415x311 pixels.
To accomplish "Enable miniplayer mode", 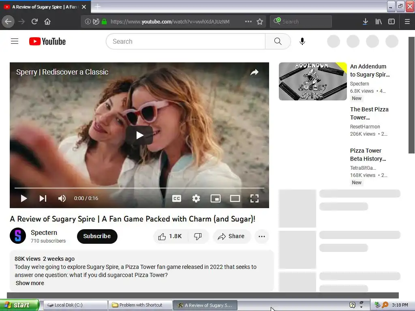I will 216,198.
